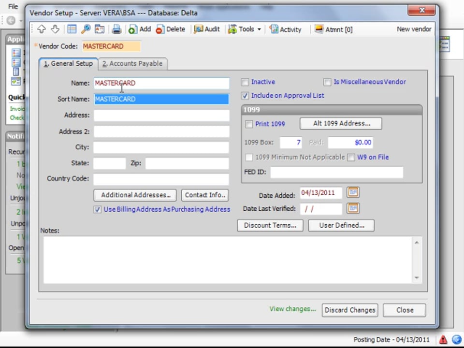
Task: Select the General Setup tab
Action: click(x=68, y=64)
